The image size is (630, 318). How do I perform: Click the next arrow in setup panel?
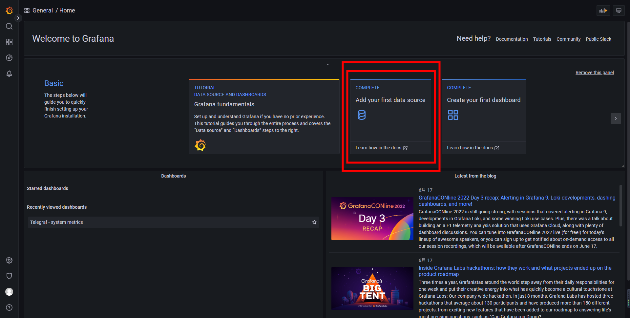coord(616,118)
